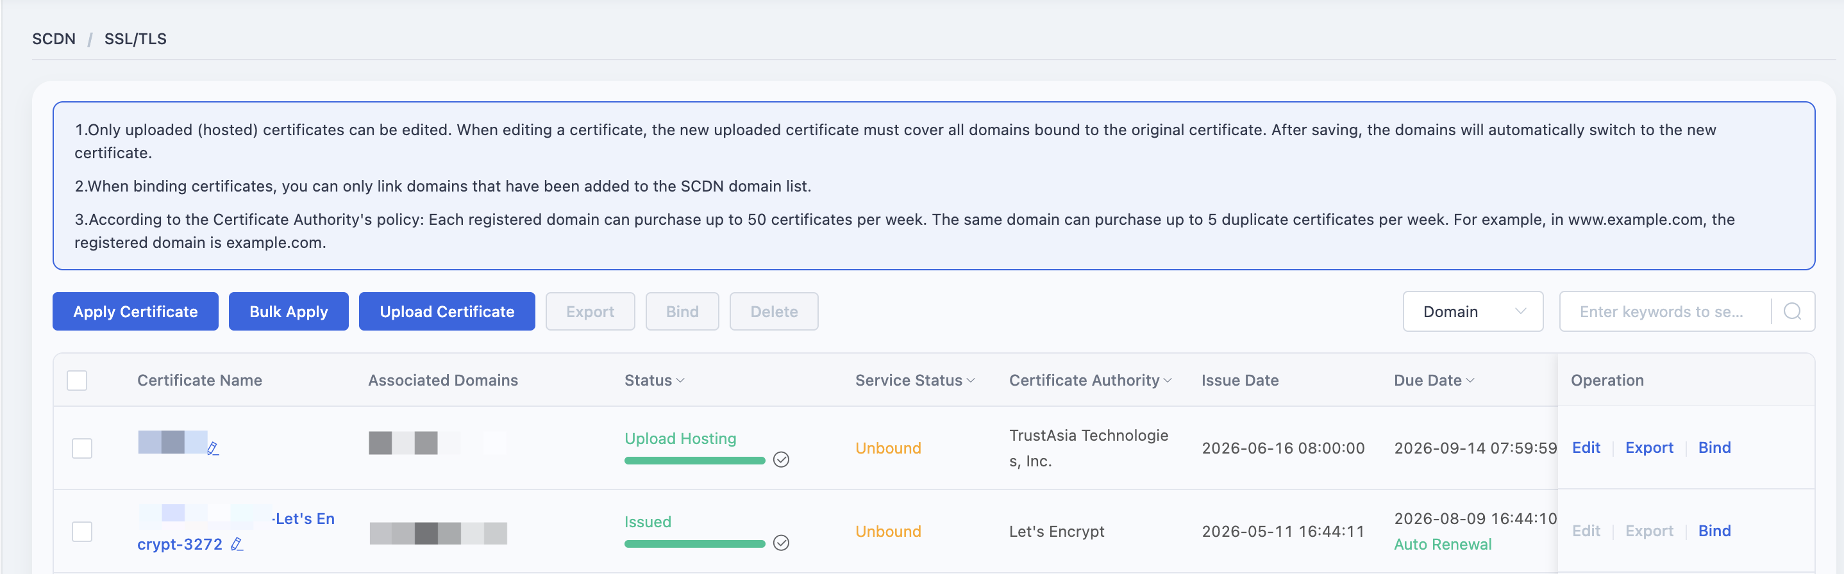Click Apply Certificate button
Viewport: 1844px width, 574px height.
pos(135,311)
